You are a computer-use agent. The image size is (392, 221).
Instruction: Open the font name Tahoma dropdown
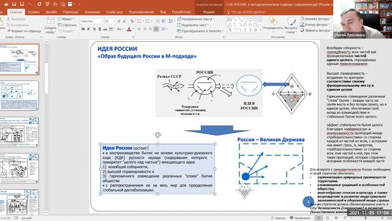[x=102, y=21]
